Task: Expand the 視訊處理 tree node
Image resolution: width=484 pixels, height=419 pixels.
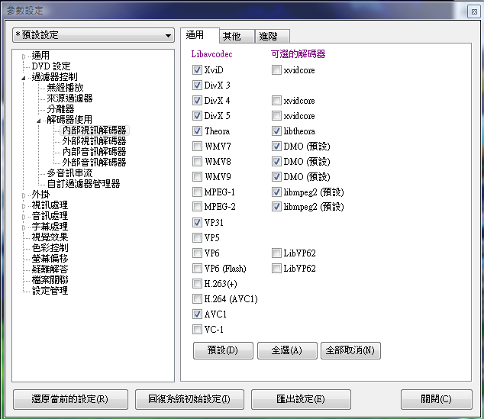Action: coord(24,205)
